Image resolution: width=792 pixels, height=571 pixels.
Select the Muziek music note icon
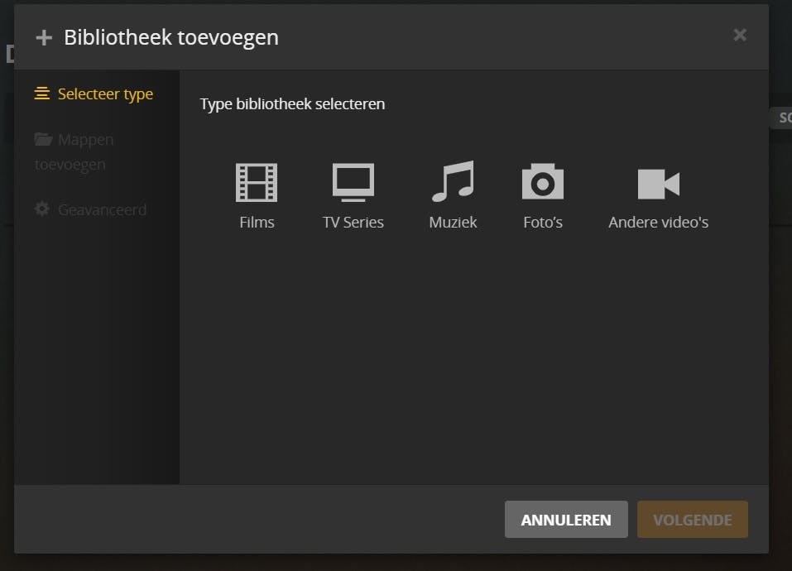click(x=452, y=180)
